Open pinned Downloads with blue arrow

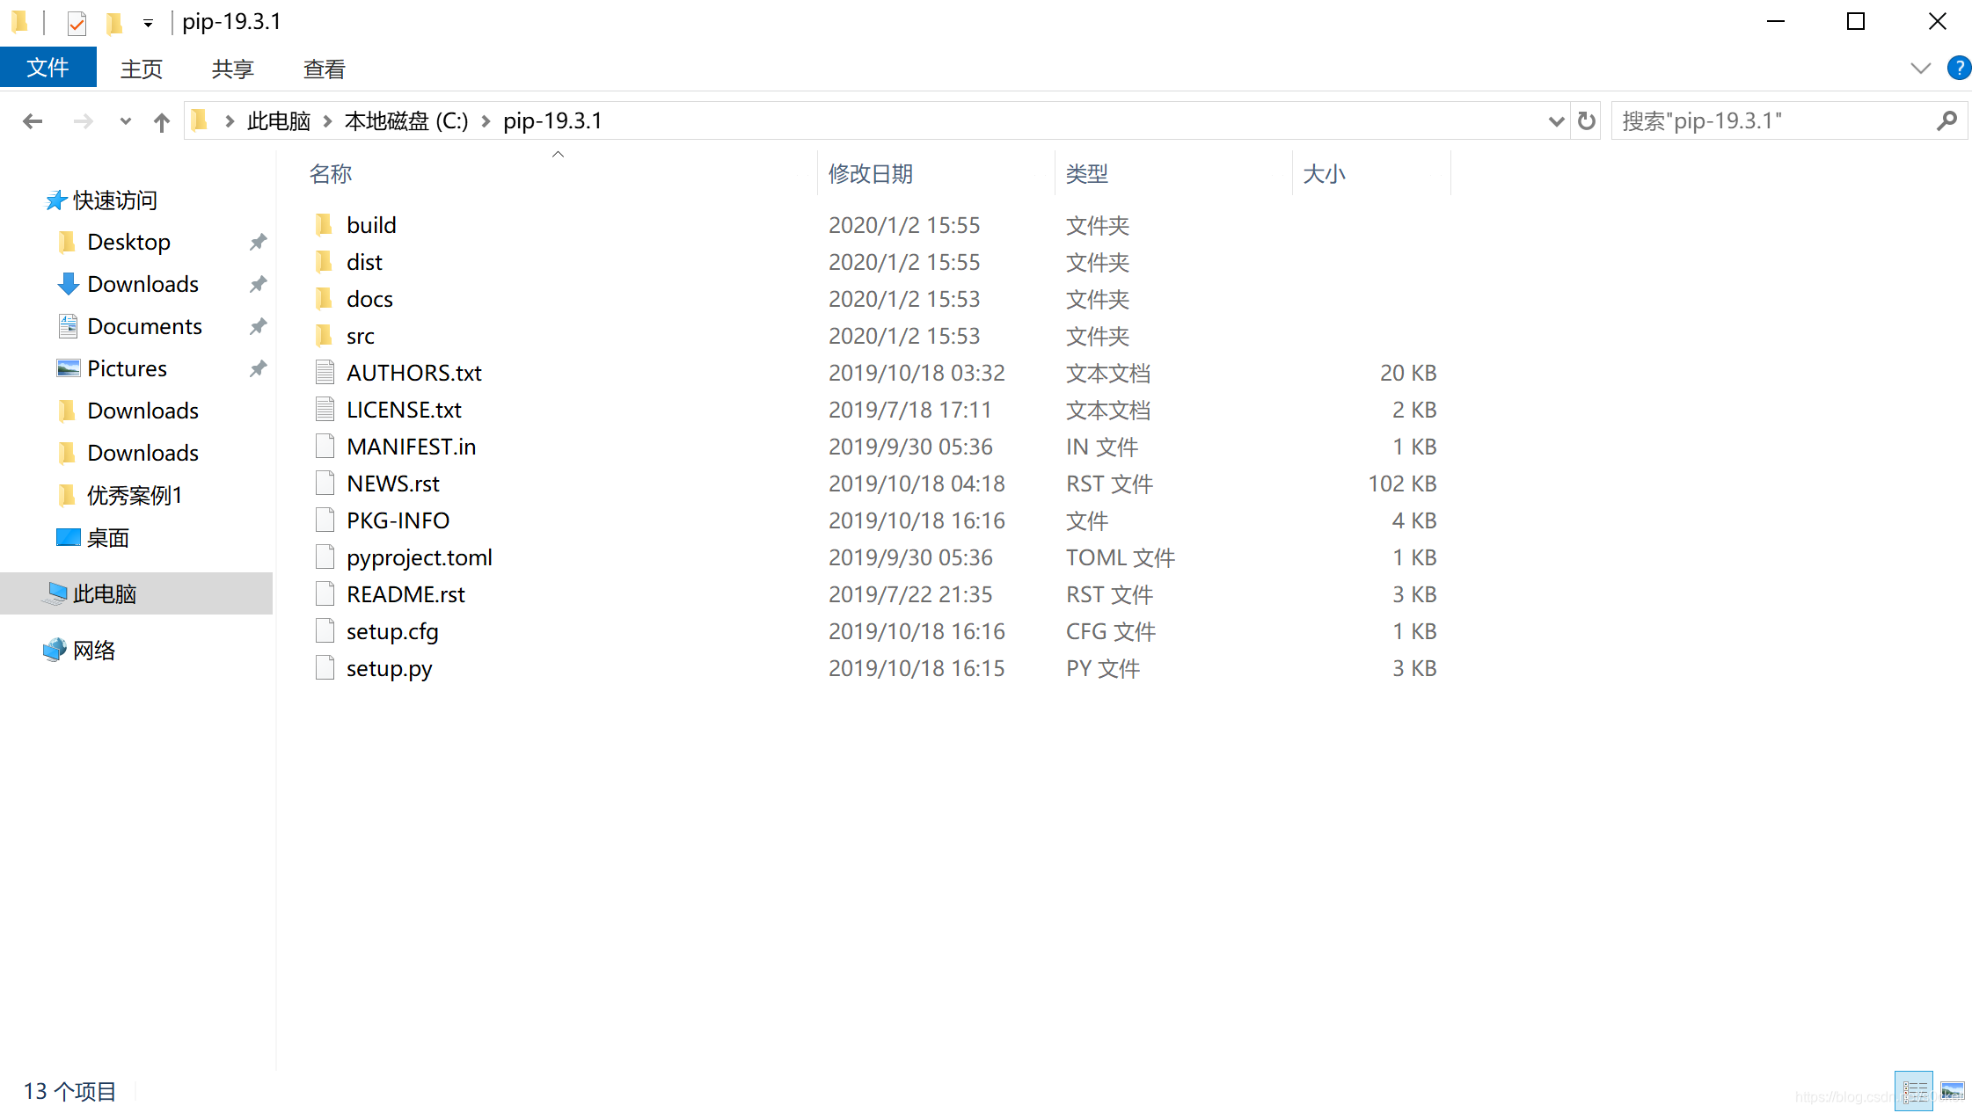pyautogui.click(x=142, y=284)
